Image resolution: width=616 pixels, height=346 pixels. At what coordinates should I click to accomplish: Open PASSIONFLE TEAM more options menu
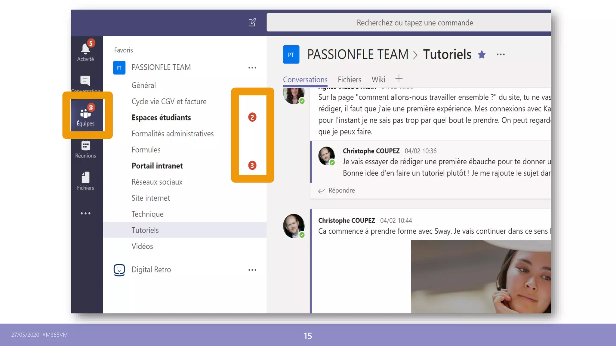pos(252,68)
